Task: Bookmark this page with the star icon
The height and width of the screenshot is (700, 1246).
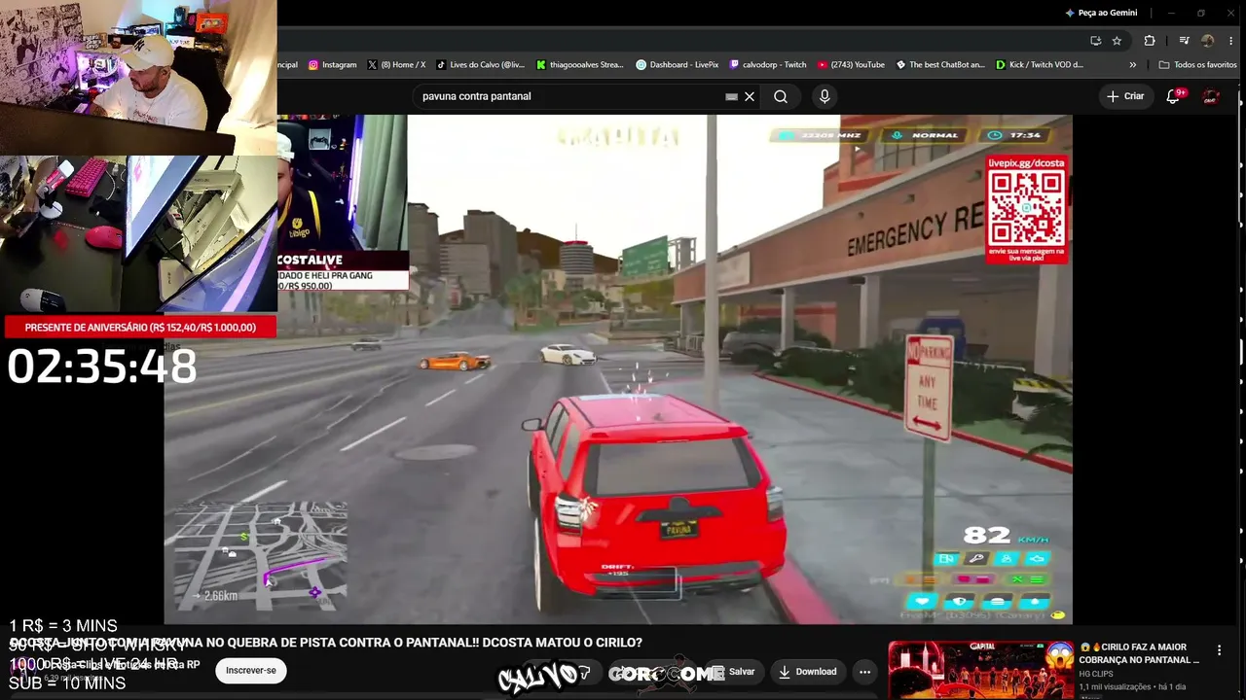Action: tap(1117, 41)
